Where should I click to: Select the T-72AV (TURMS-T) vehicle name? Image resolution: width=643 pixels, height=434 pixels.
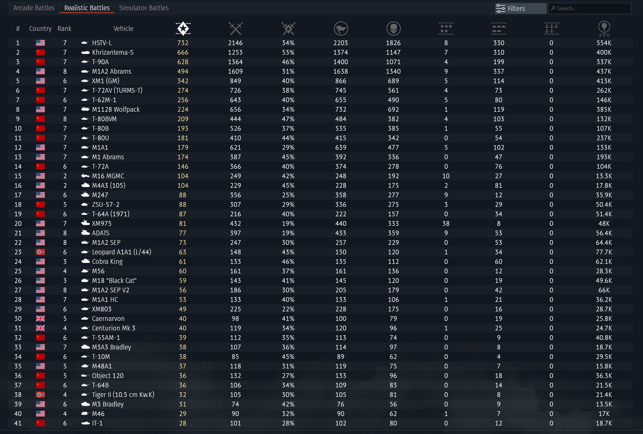point(117,90)
